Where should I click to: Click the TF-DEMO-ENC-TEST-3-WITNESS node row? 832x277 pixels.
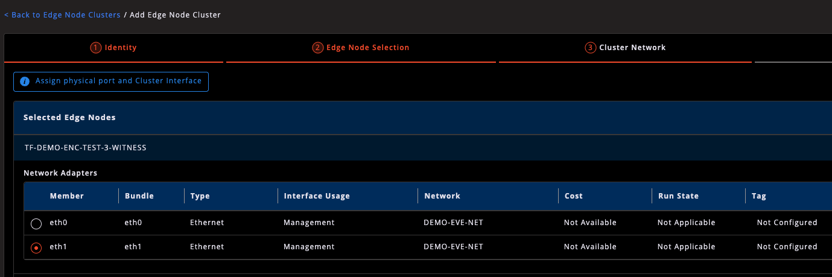pos(422,148)
